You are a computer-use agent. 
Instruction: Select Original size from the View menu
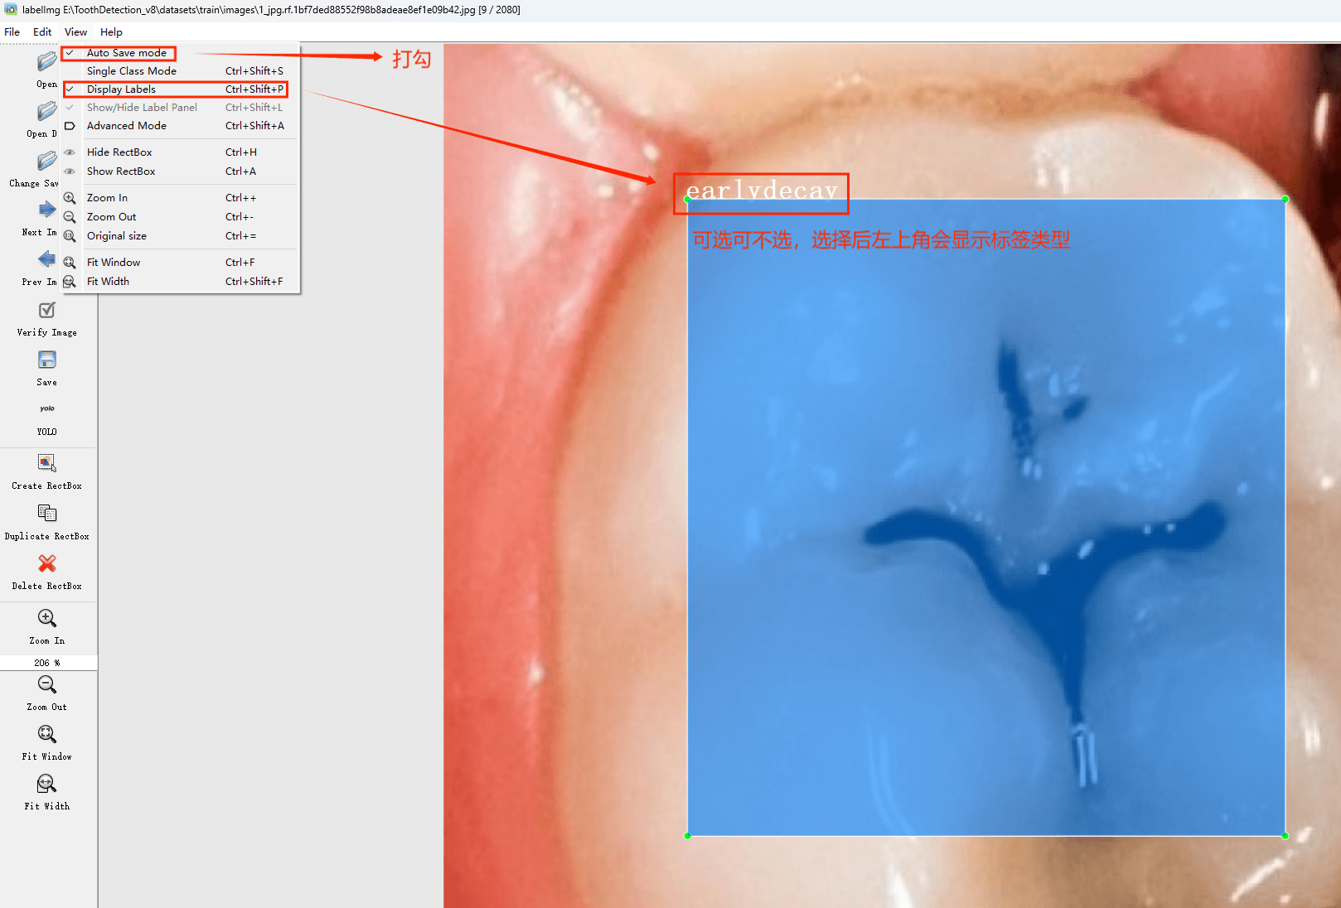pos(180,236)
